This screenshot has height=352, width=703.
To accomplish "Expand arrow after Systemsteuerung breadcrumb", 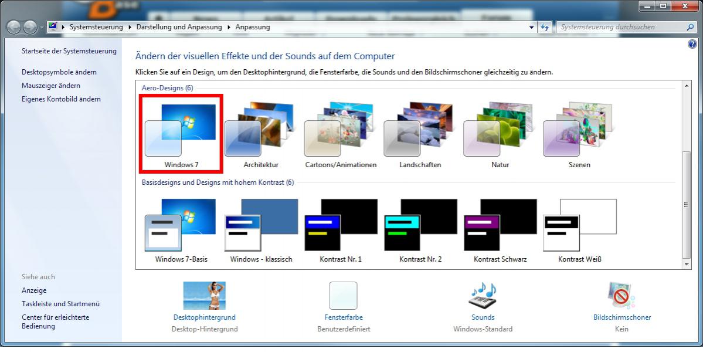I will coord(130,27).
